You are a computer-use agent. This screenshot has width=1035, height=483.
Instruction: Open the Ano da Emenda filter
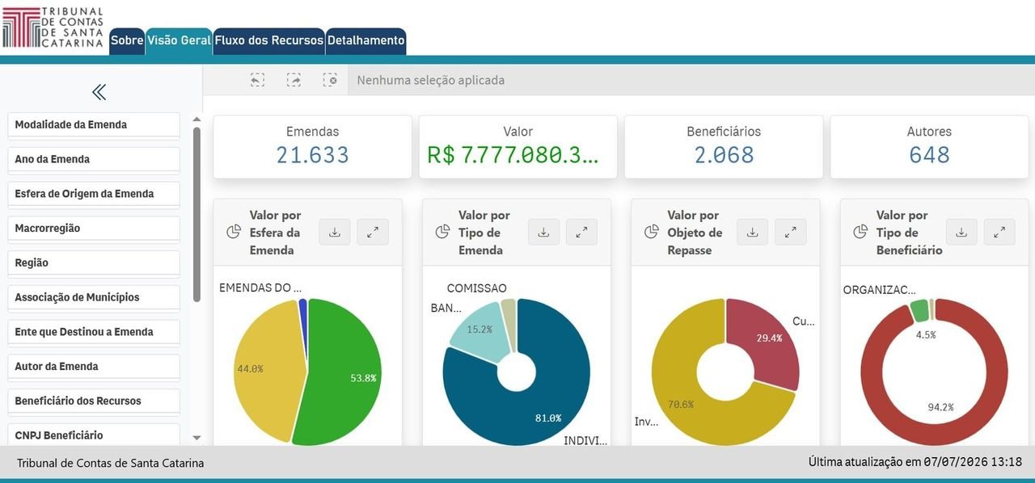click(94, 160)
